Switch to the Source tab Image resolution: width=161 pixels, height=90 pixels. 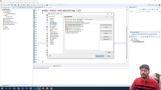67,19
